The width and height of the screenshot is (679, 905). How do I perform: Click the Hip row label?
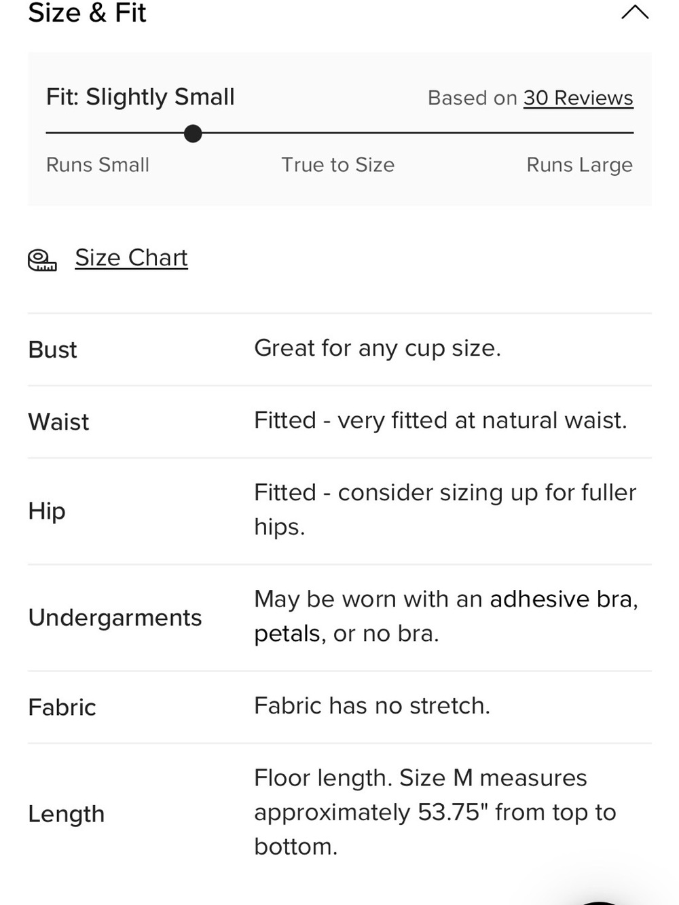(47, 511)
